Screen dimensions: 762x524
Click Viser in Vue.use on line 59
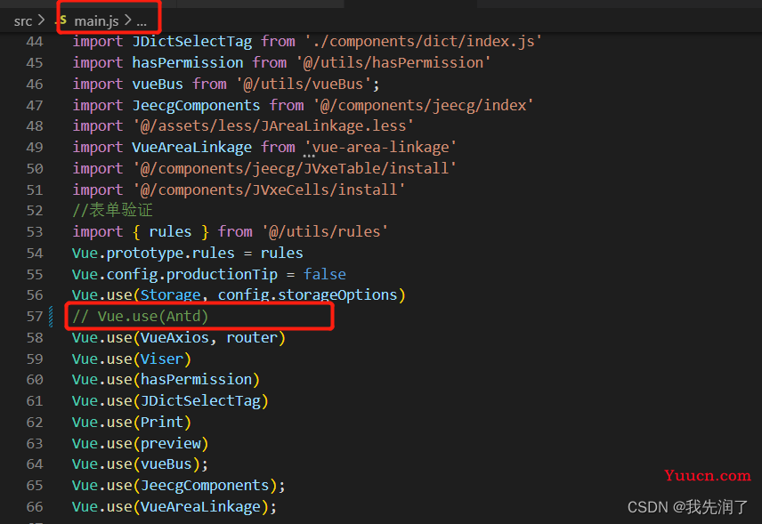pyautogui.click(x=162, y=359)
